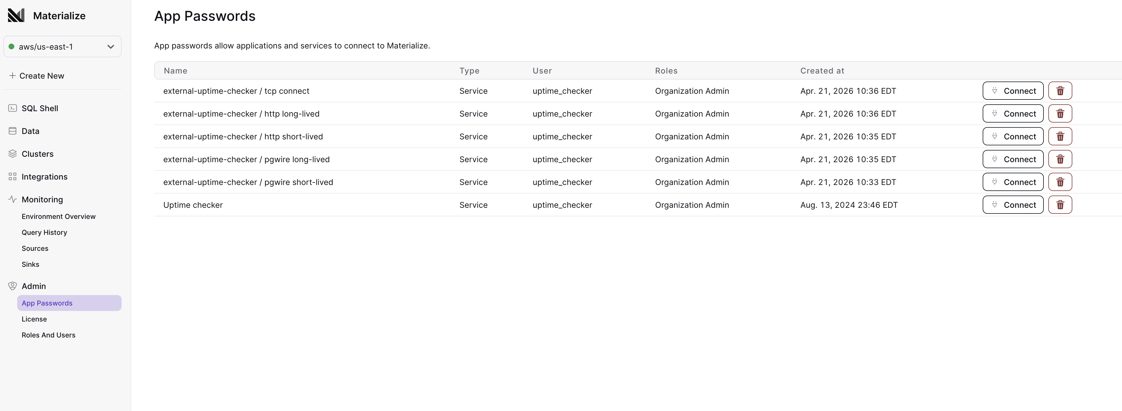The image size is (1122, 411).
Task: Click 'Apr. 21, 2026 10:33 EDT' date
Action: [848, 182]
